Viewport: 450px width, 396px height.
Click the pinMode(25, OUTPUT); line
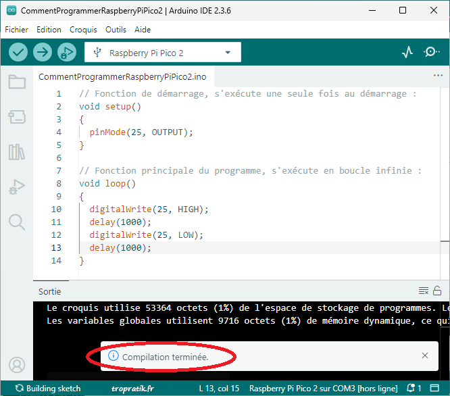(x=141, y=132)
